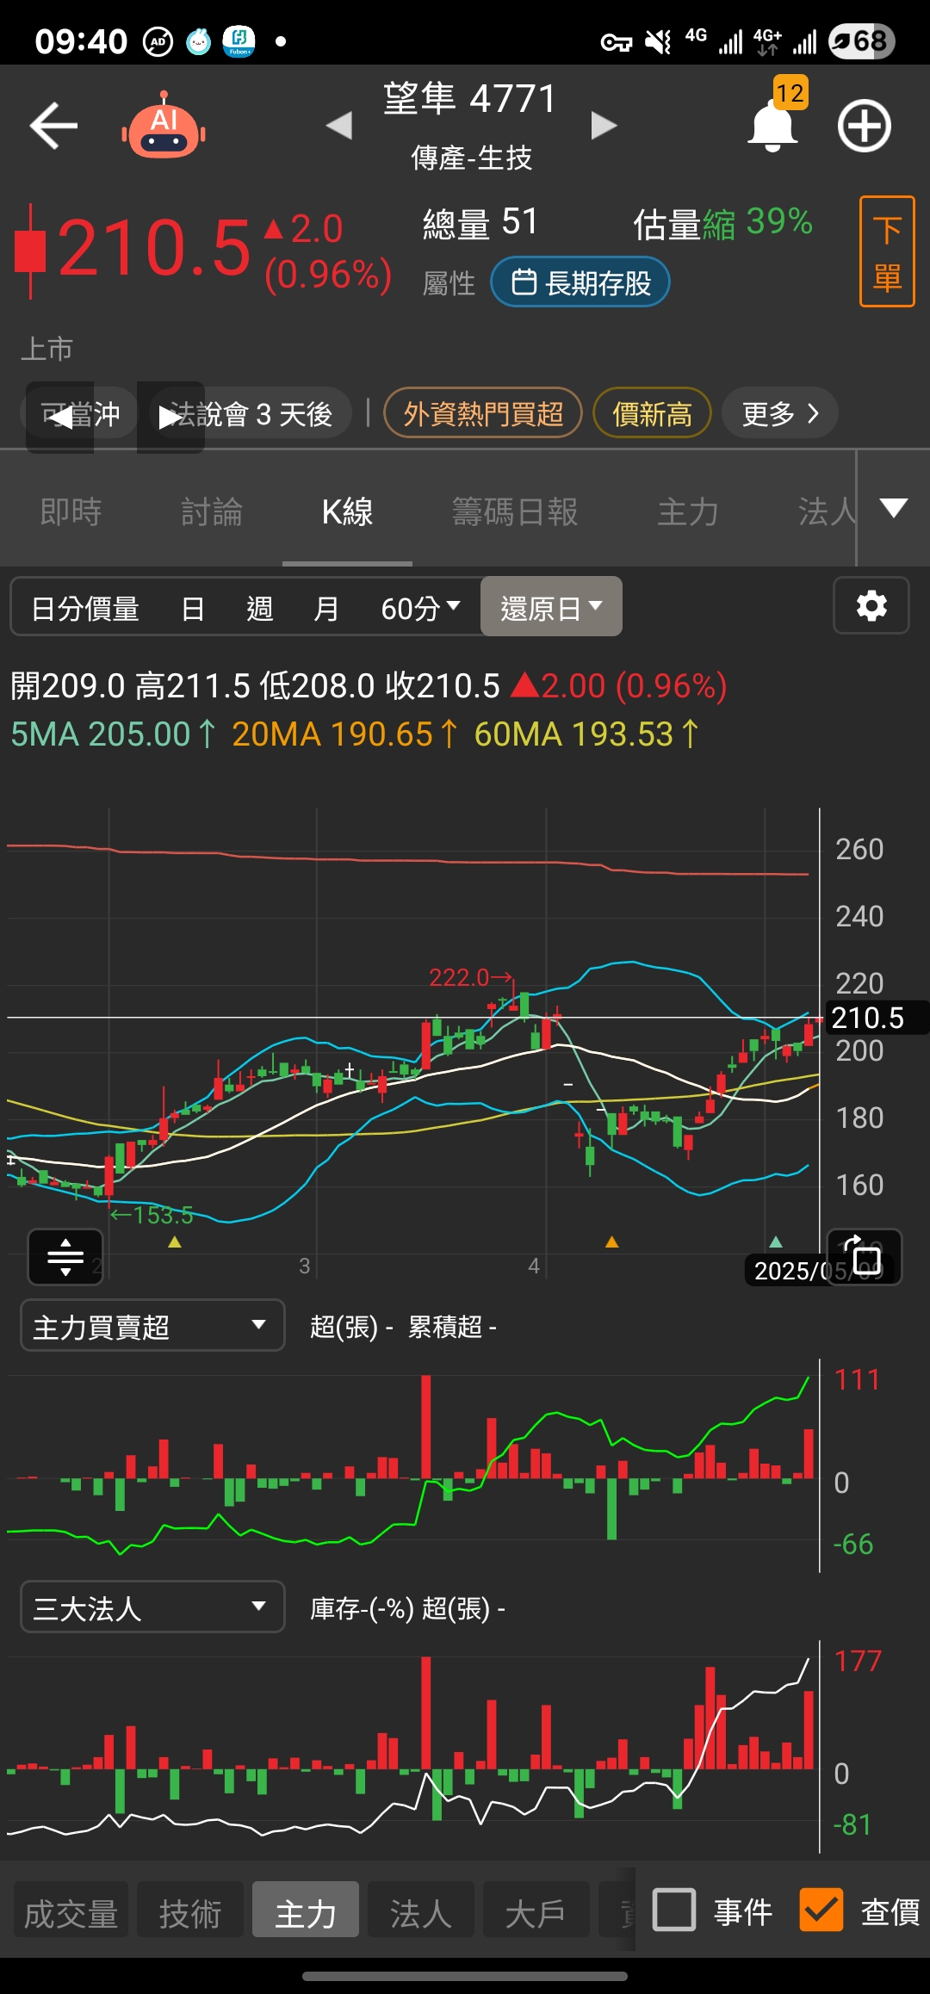
Task: Select 日 daily period
Action: click(x=193, y=609)
